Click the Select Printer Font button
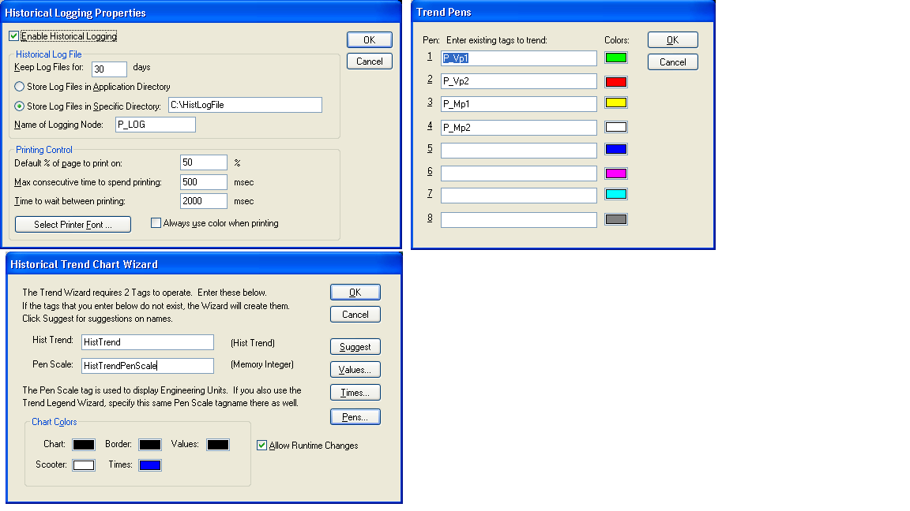 tap(73, 225)
